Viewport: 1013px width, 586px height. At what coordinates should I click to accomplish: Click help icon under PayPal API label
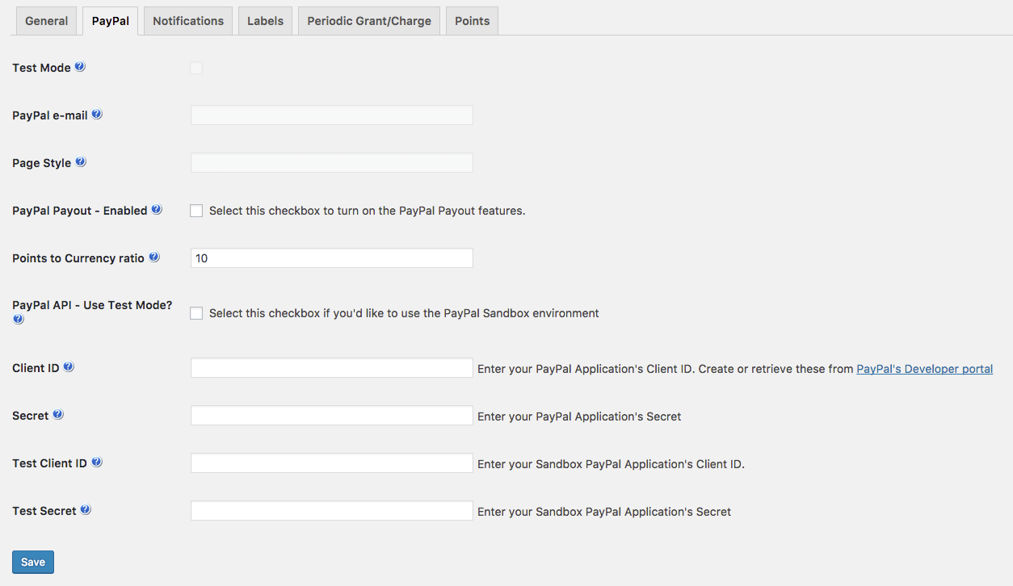pos(19,320)
